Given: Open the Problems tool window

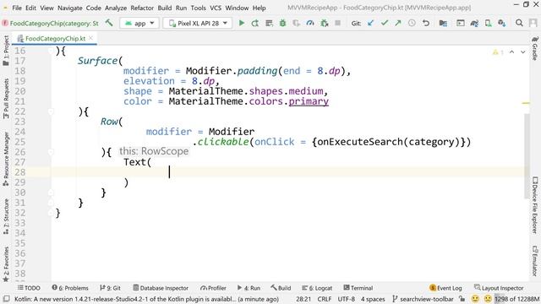Looking at the screenshot, I should click(70, 288).
